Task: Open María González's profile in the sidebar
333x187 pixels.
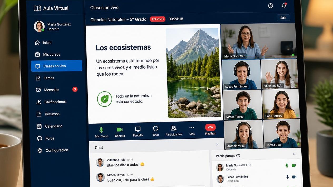Action: point(53,27)
